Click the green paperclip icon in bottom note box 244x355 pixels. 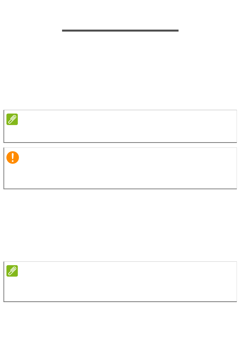click(12, 271)
